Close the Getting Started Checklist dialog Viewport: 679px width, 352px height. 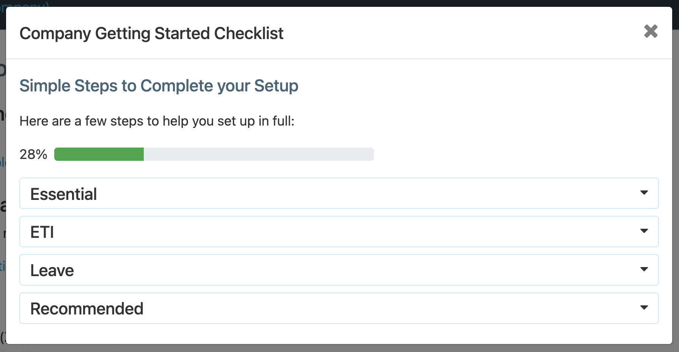pyautogui.click(x=651, y=31)
